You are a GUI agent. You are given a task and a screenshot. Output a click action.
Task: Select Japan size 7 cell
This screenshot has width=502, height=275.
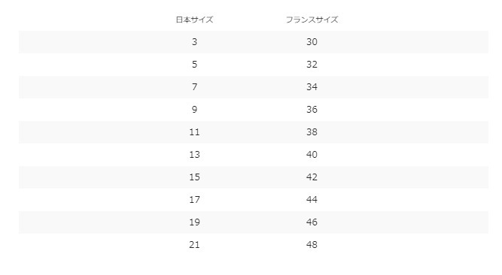195,87
